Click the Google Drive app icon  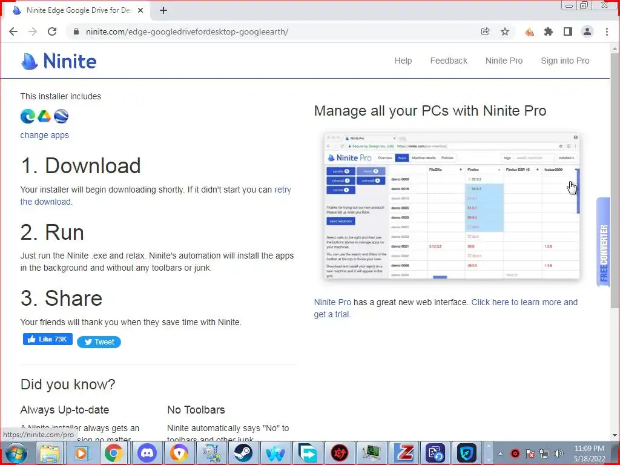pos(44,116)
